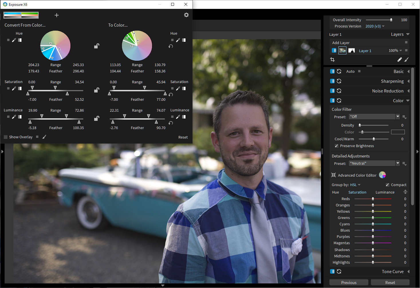Expand the Tone Curve panel

(x=408, y=272)
